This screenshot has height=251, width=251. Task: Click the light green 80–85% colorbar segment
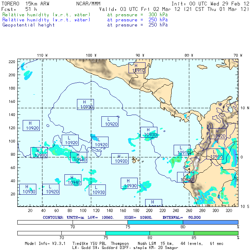pos(172,233)
